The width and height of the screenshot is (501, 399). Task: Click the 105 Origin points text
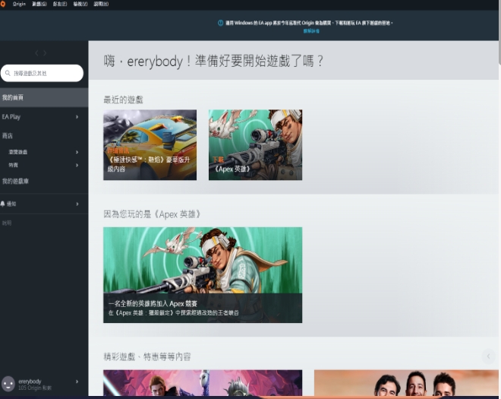(x=35, y=388)
